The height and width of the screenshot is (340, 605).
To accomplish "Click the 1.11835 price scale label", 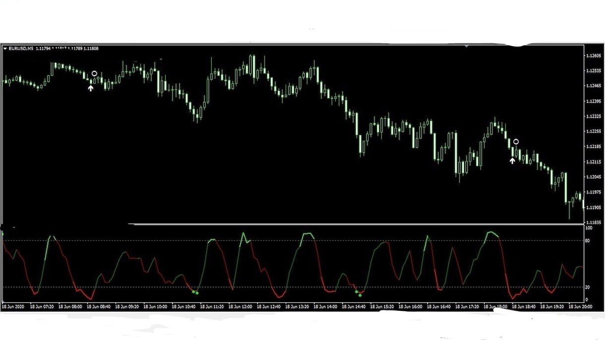I will (593, 223).
